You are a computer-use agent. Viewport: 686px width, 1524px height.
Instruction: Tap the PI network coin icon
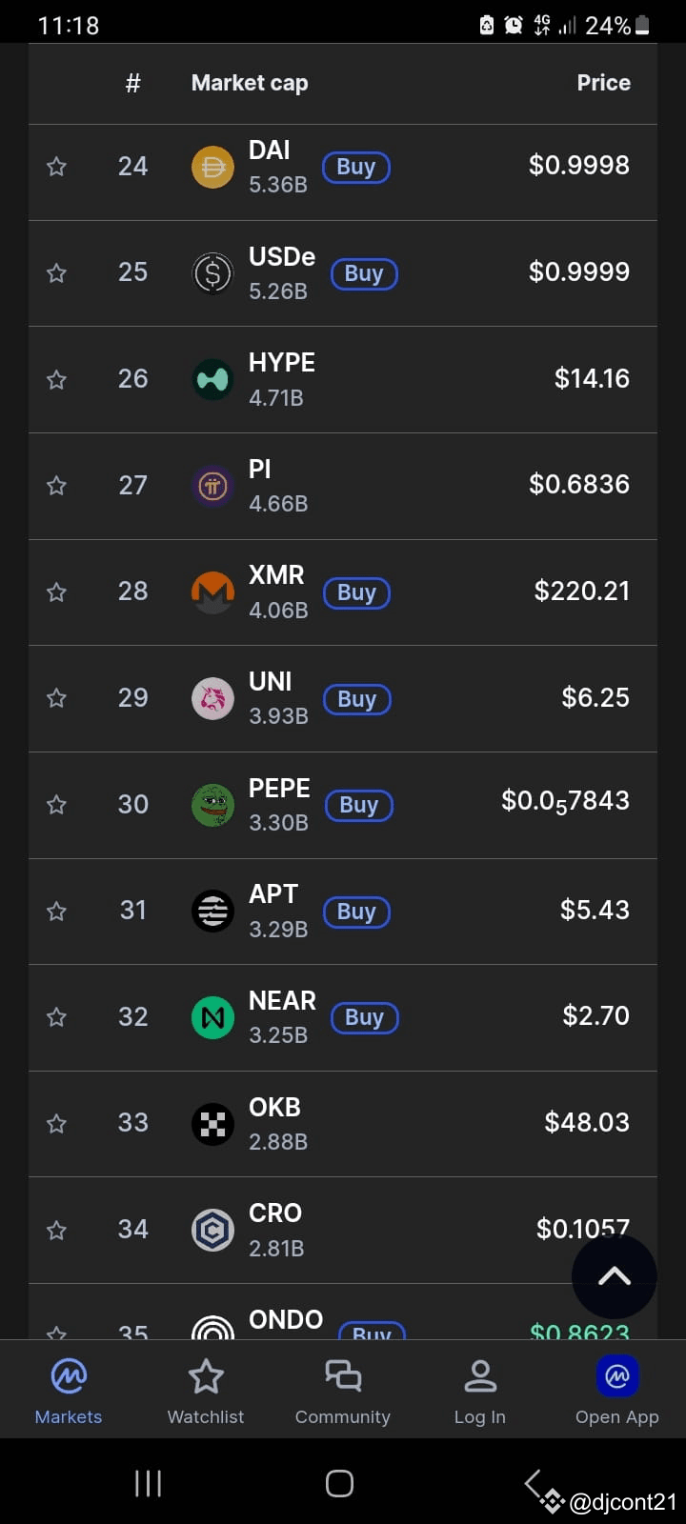(212, 487)
